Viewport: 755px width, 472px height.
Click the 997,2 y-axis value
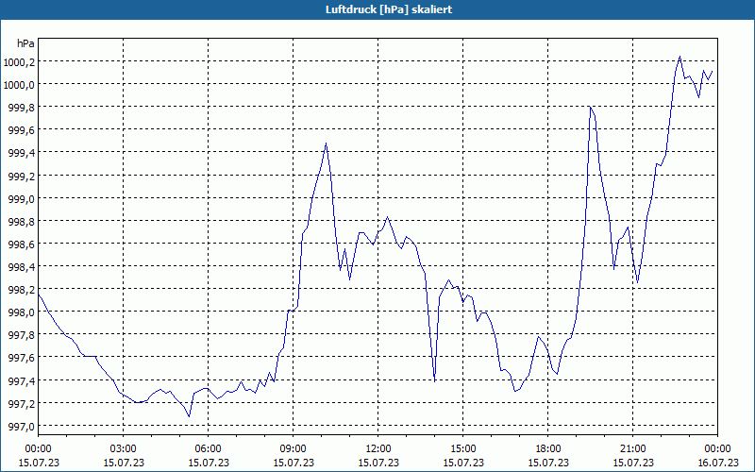point(22,403)
